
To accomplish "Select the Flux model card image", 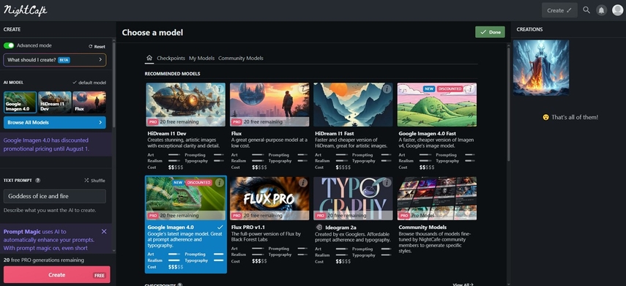I will pos(269,105).
